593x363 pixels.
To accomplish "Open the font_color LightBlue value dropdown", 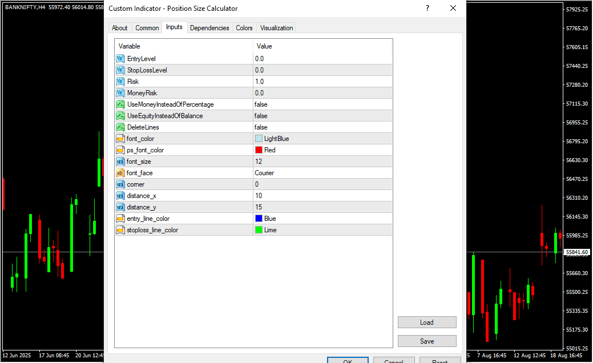I will coord(322,139).
